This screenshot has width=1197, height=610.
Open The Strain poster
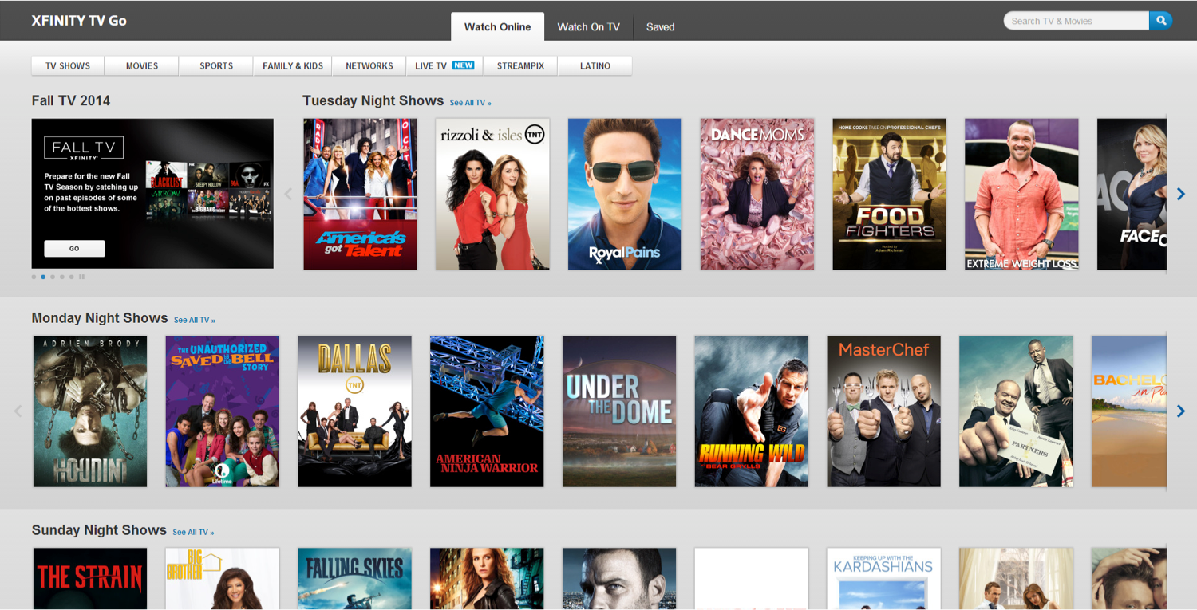[x=90, y=579]
